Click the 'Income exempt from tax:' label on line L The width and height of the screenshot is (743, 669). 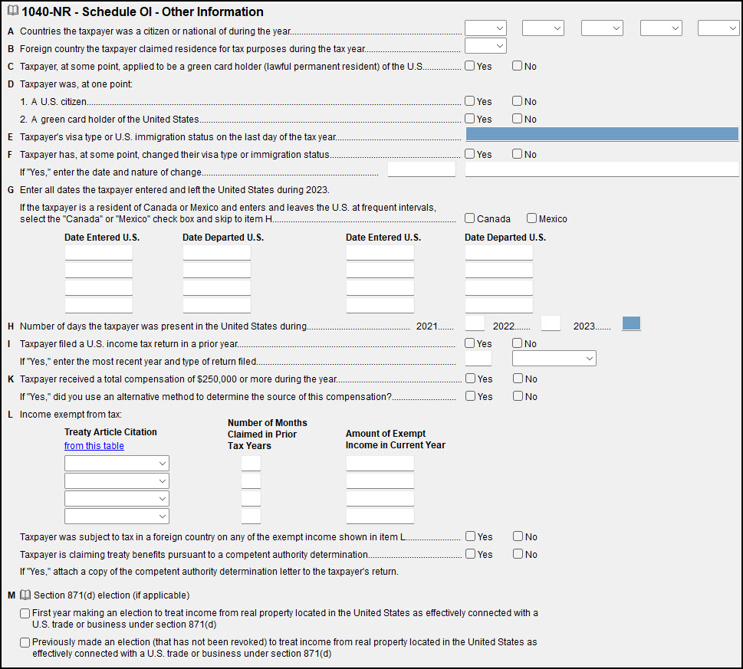(71, 415)
